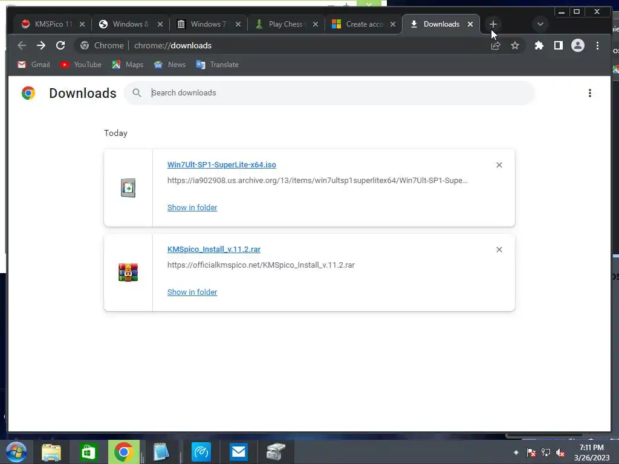Open the Mail app on taskbar
619x464 pixels.
(238, 452)
